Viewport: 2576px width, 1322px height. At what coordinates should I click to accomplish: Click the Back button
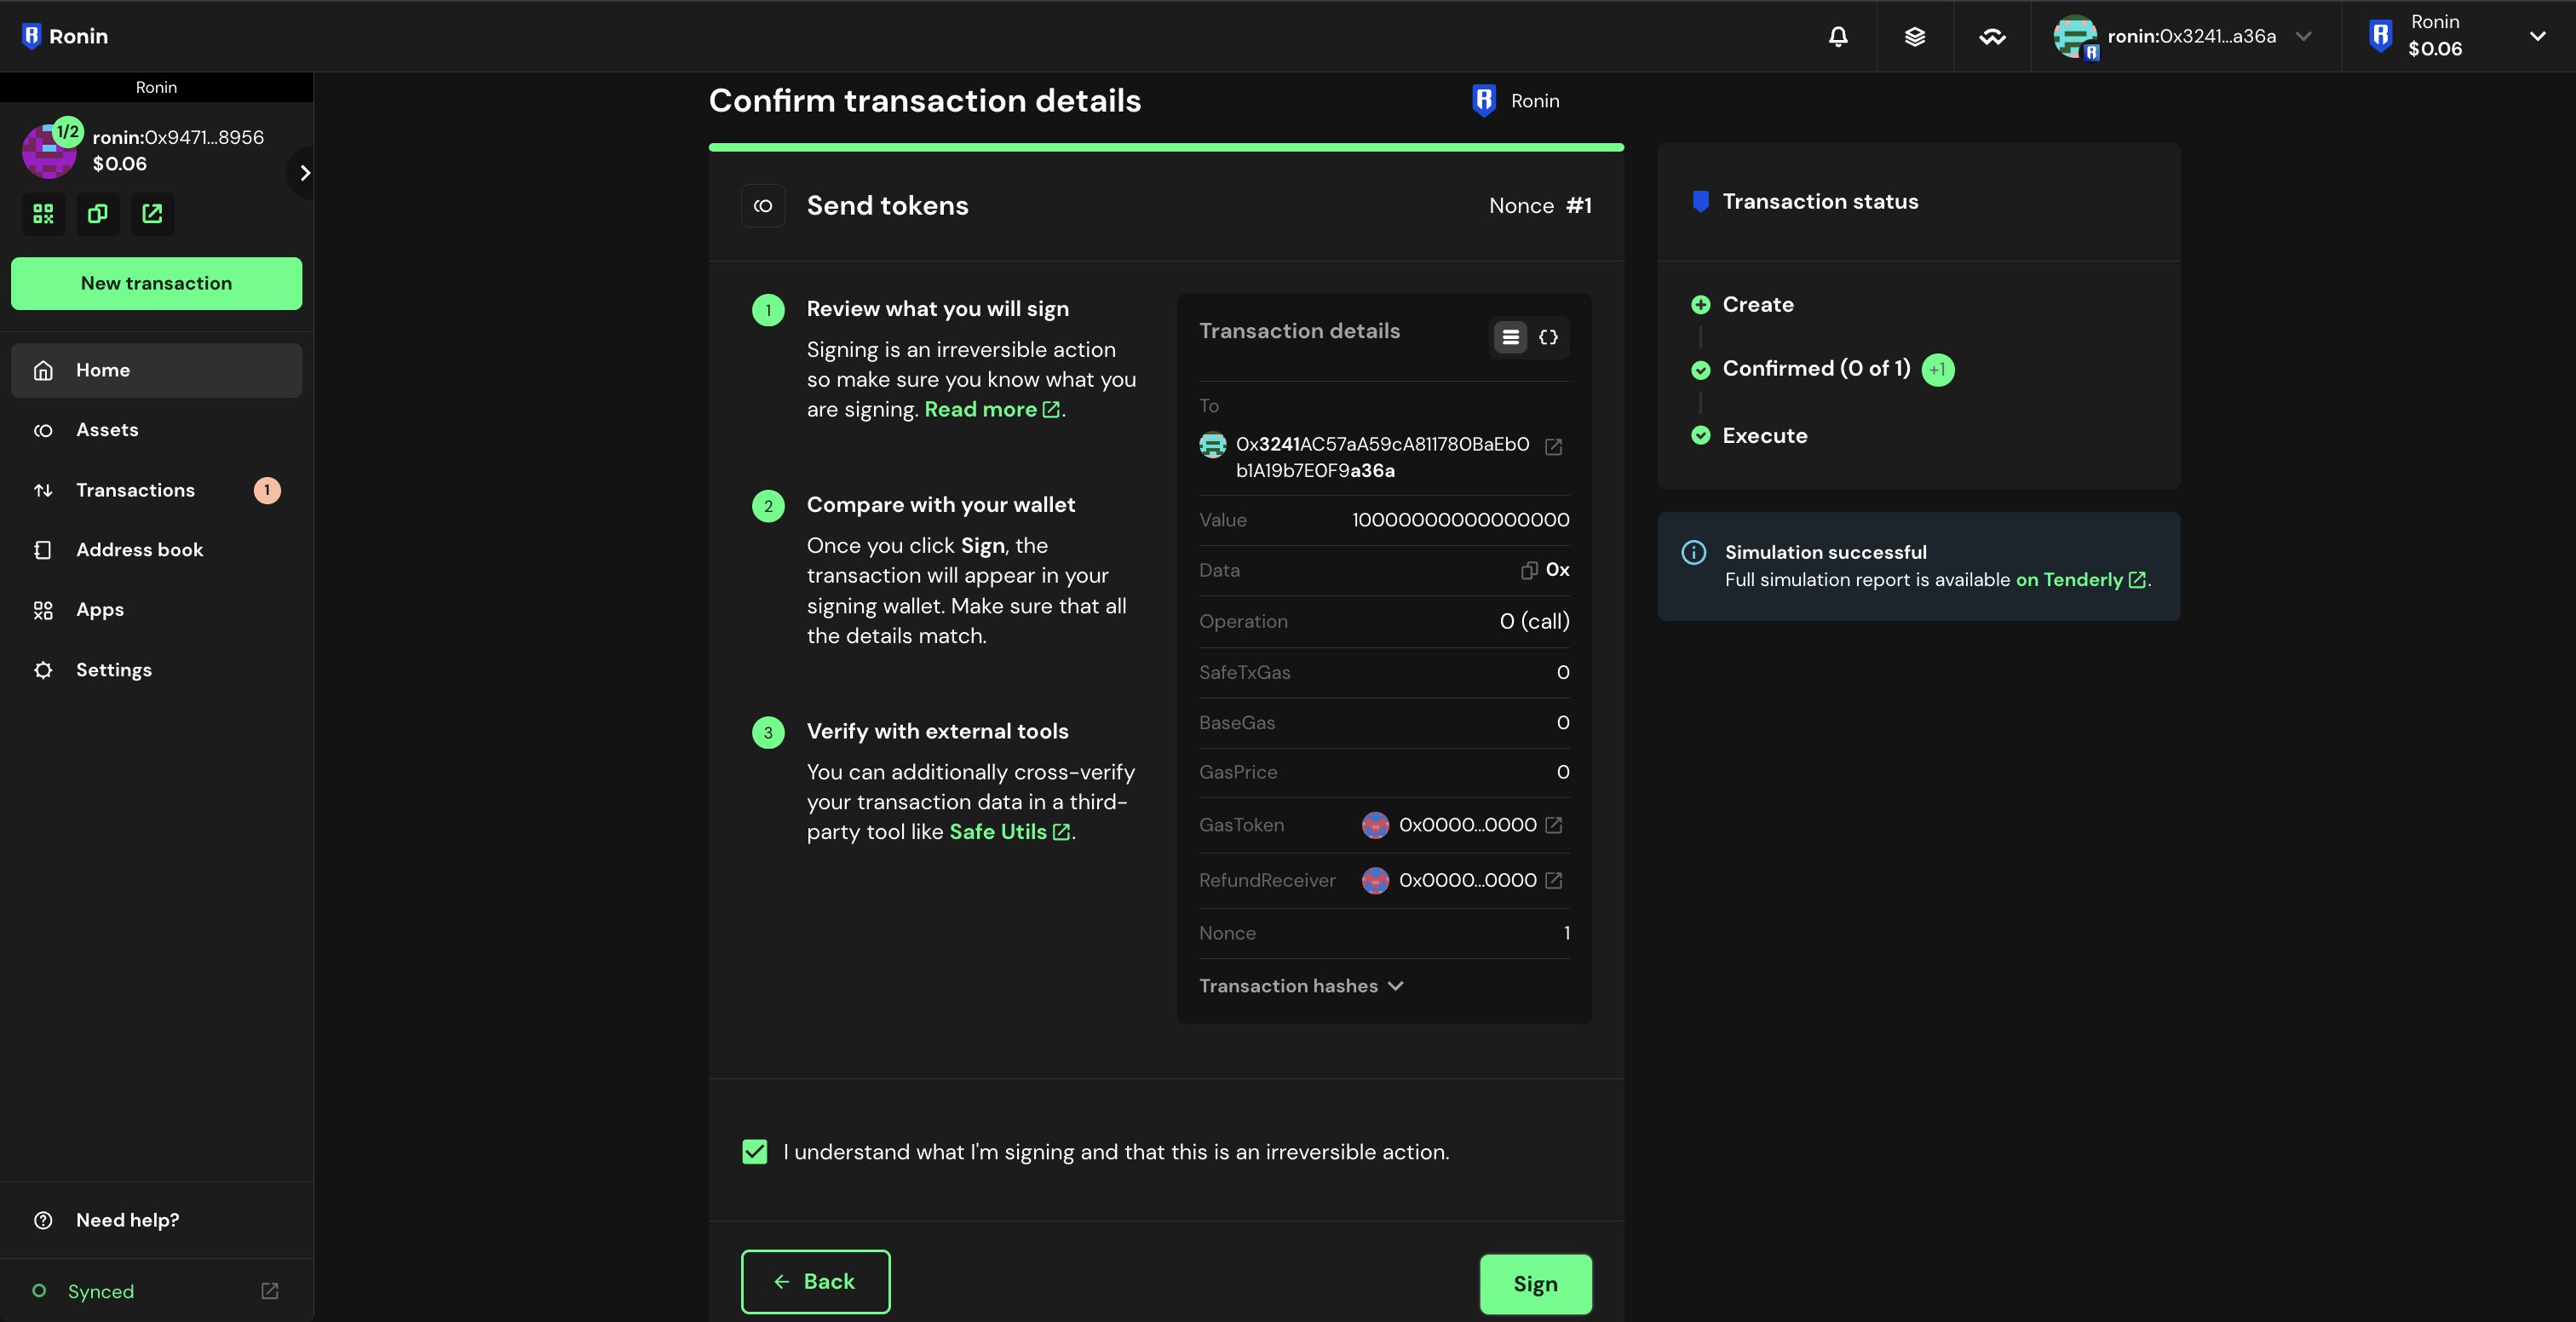point(815,1282)
